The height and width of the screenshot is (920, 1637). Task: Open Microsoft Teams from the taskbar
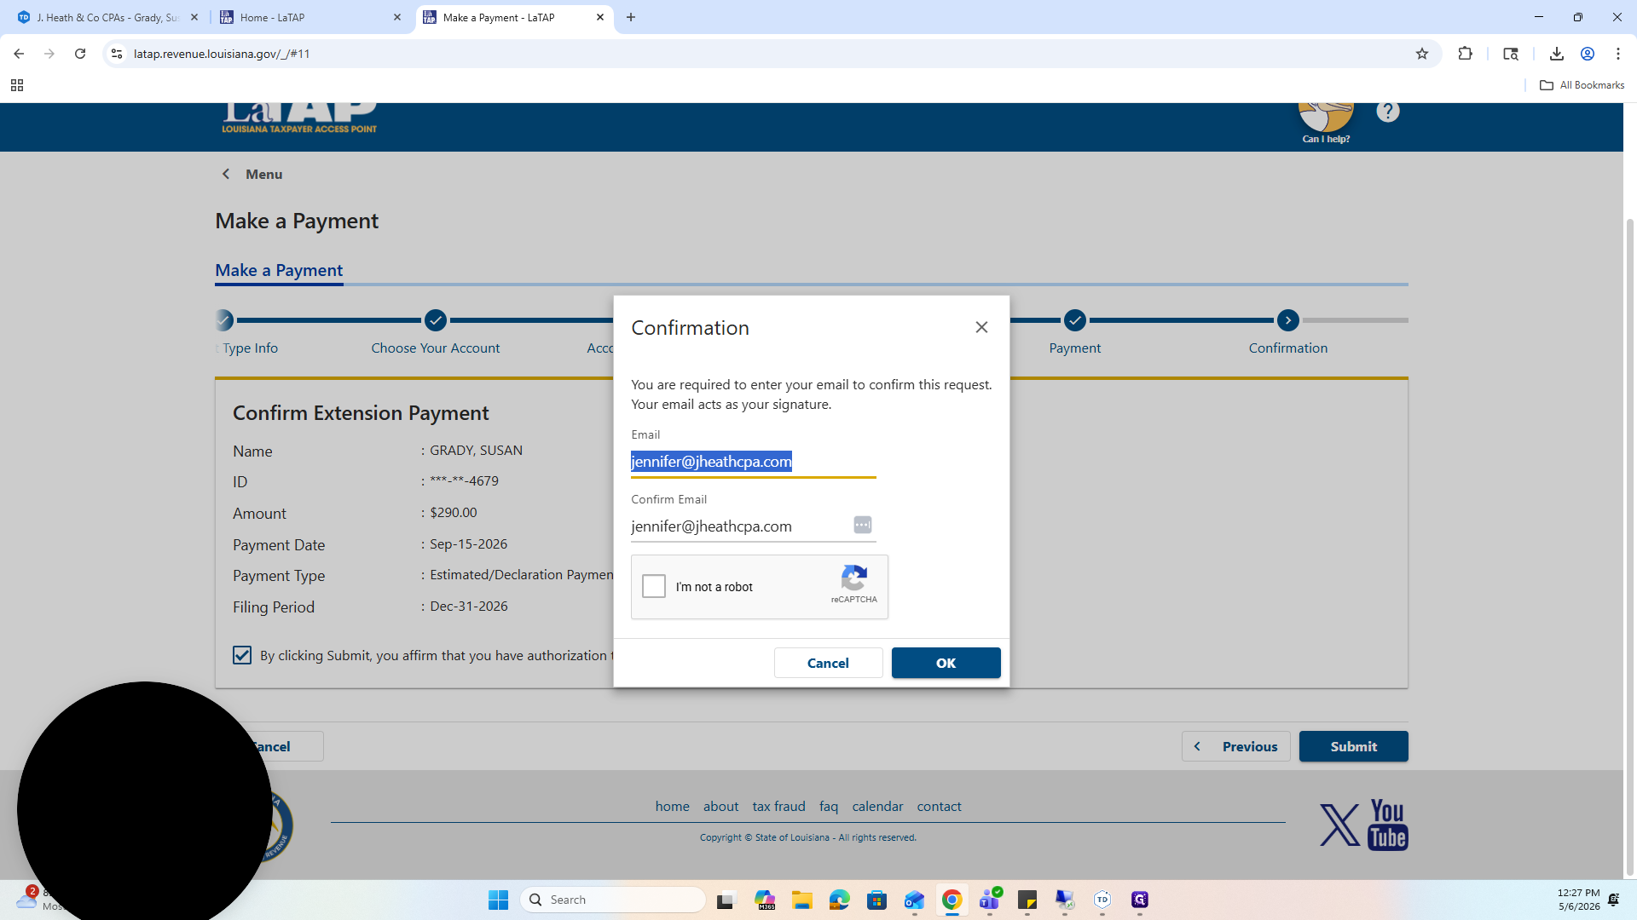pos(989,900)
